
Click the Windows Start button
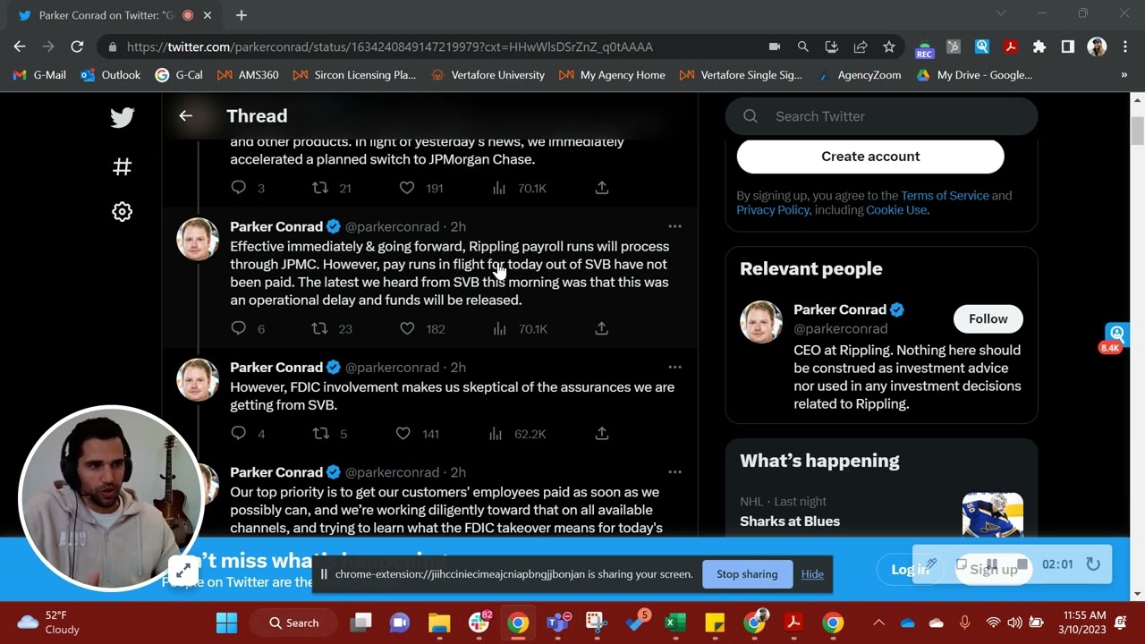[x=227, y=623]
